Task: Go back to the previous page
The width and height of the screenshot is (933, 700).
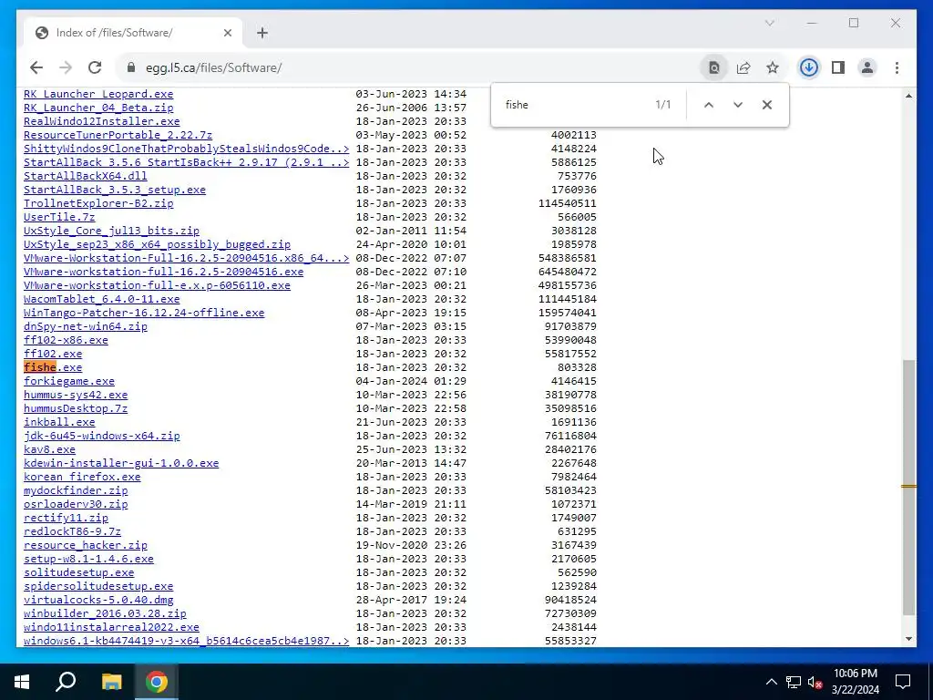Action: [36, 67]
